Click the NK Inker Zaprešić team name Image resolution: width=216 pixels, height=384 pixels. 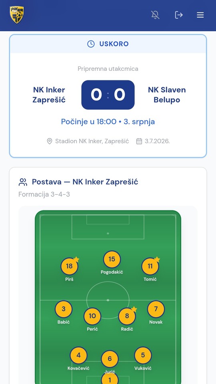tap(49, 95)
